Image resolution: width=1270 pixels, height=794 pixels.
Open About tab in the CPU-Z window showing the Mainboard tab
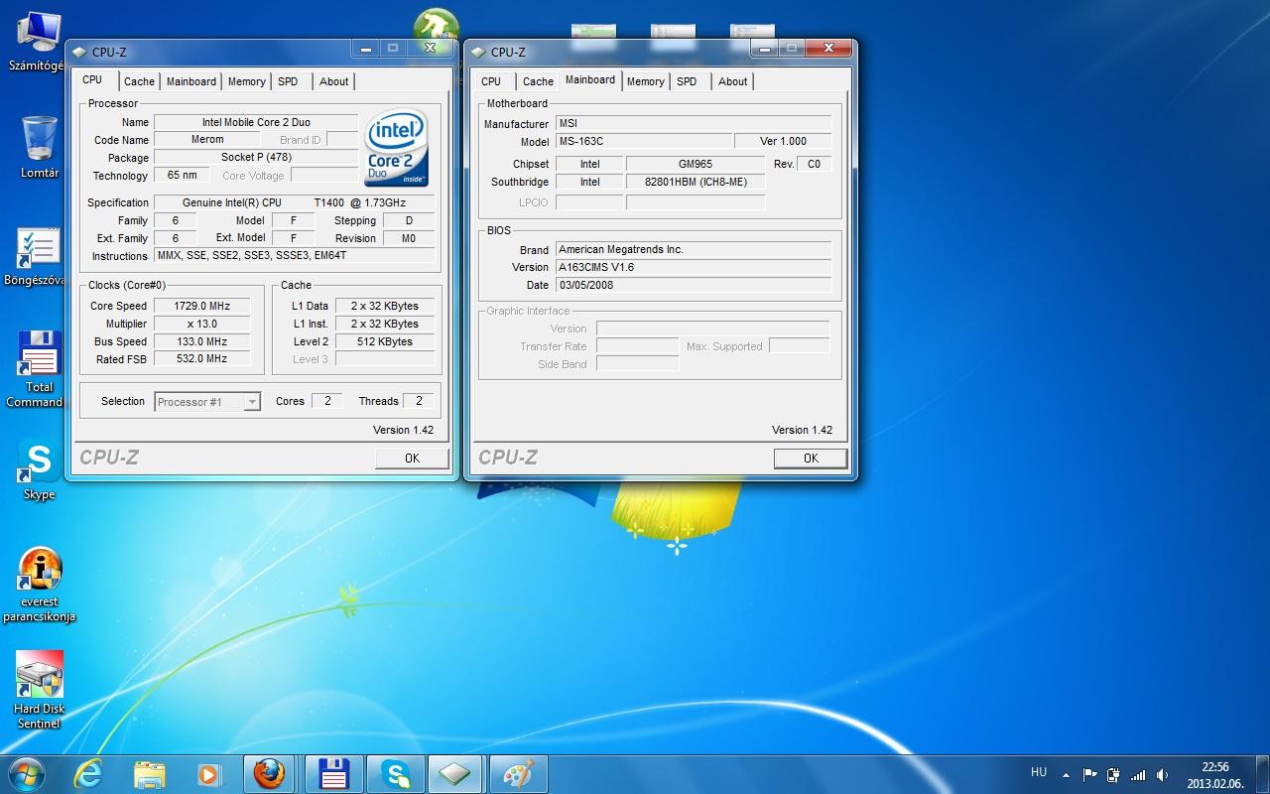733,81
